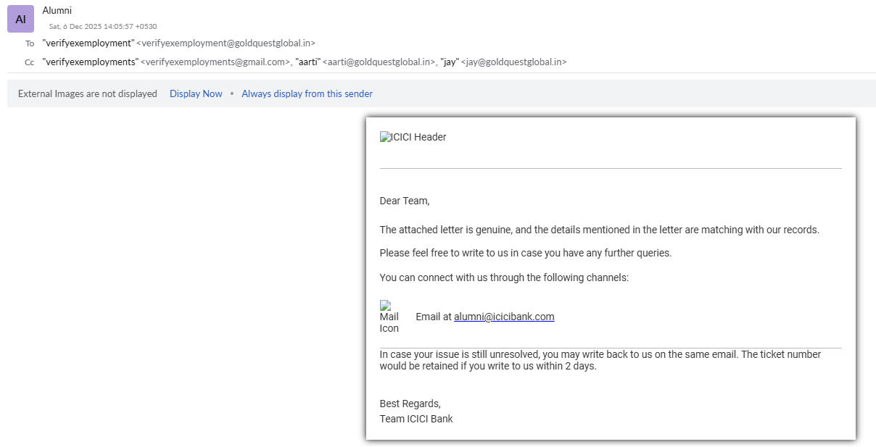Select Cc recipient jay@goldquestglobal.in
Viewport: 876px width, 447px height.
[x=513, y=62]
